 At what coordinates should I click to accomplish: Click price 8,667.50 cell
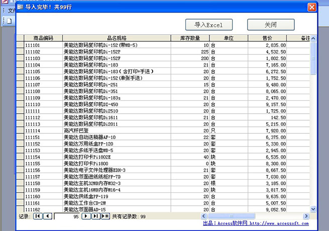(x=267, y=170)
